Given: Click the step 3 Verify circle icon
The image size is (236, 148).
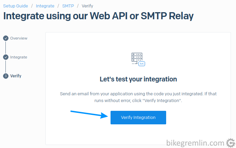Looking at the screenshot, I should coord(6,76).
